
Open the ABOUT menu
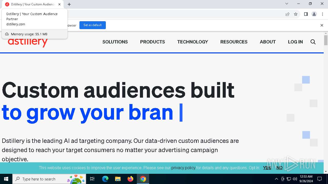(x=268, y=42)
